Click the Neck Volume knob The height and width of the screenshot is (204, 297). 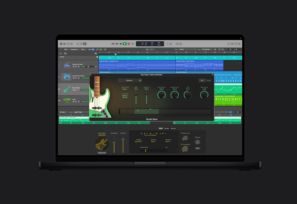[x=161, y=95]
